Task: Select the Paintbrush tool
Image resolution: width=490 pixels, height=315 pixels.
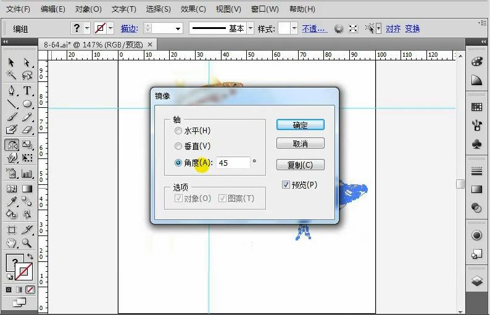Action: 12,117
